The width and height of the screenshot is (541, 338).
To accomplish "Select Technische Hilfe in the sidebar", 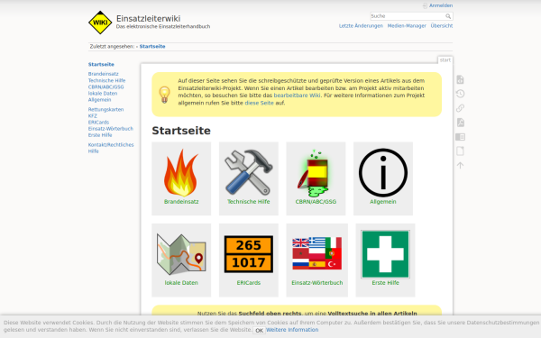I will (106, 80).
